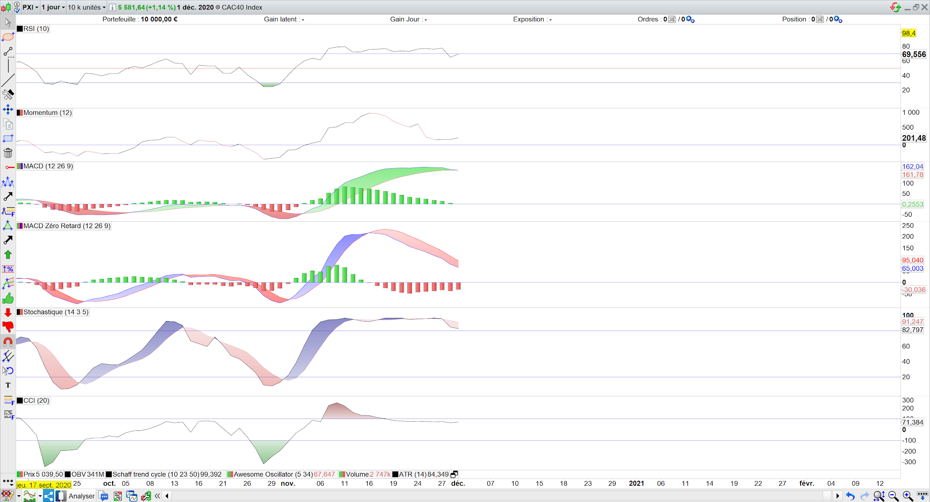Toggle the MACD indicator color square
Viewport: 930px width, 502px height.
point(20,166)
